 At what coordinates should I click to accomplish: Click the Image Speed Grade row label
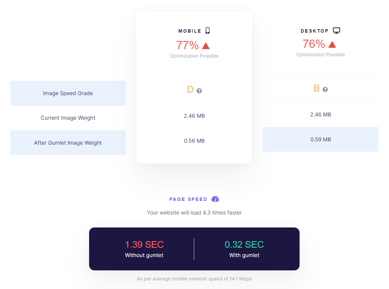point(68,93)
